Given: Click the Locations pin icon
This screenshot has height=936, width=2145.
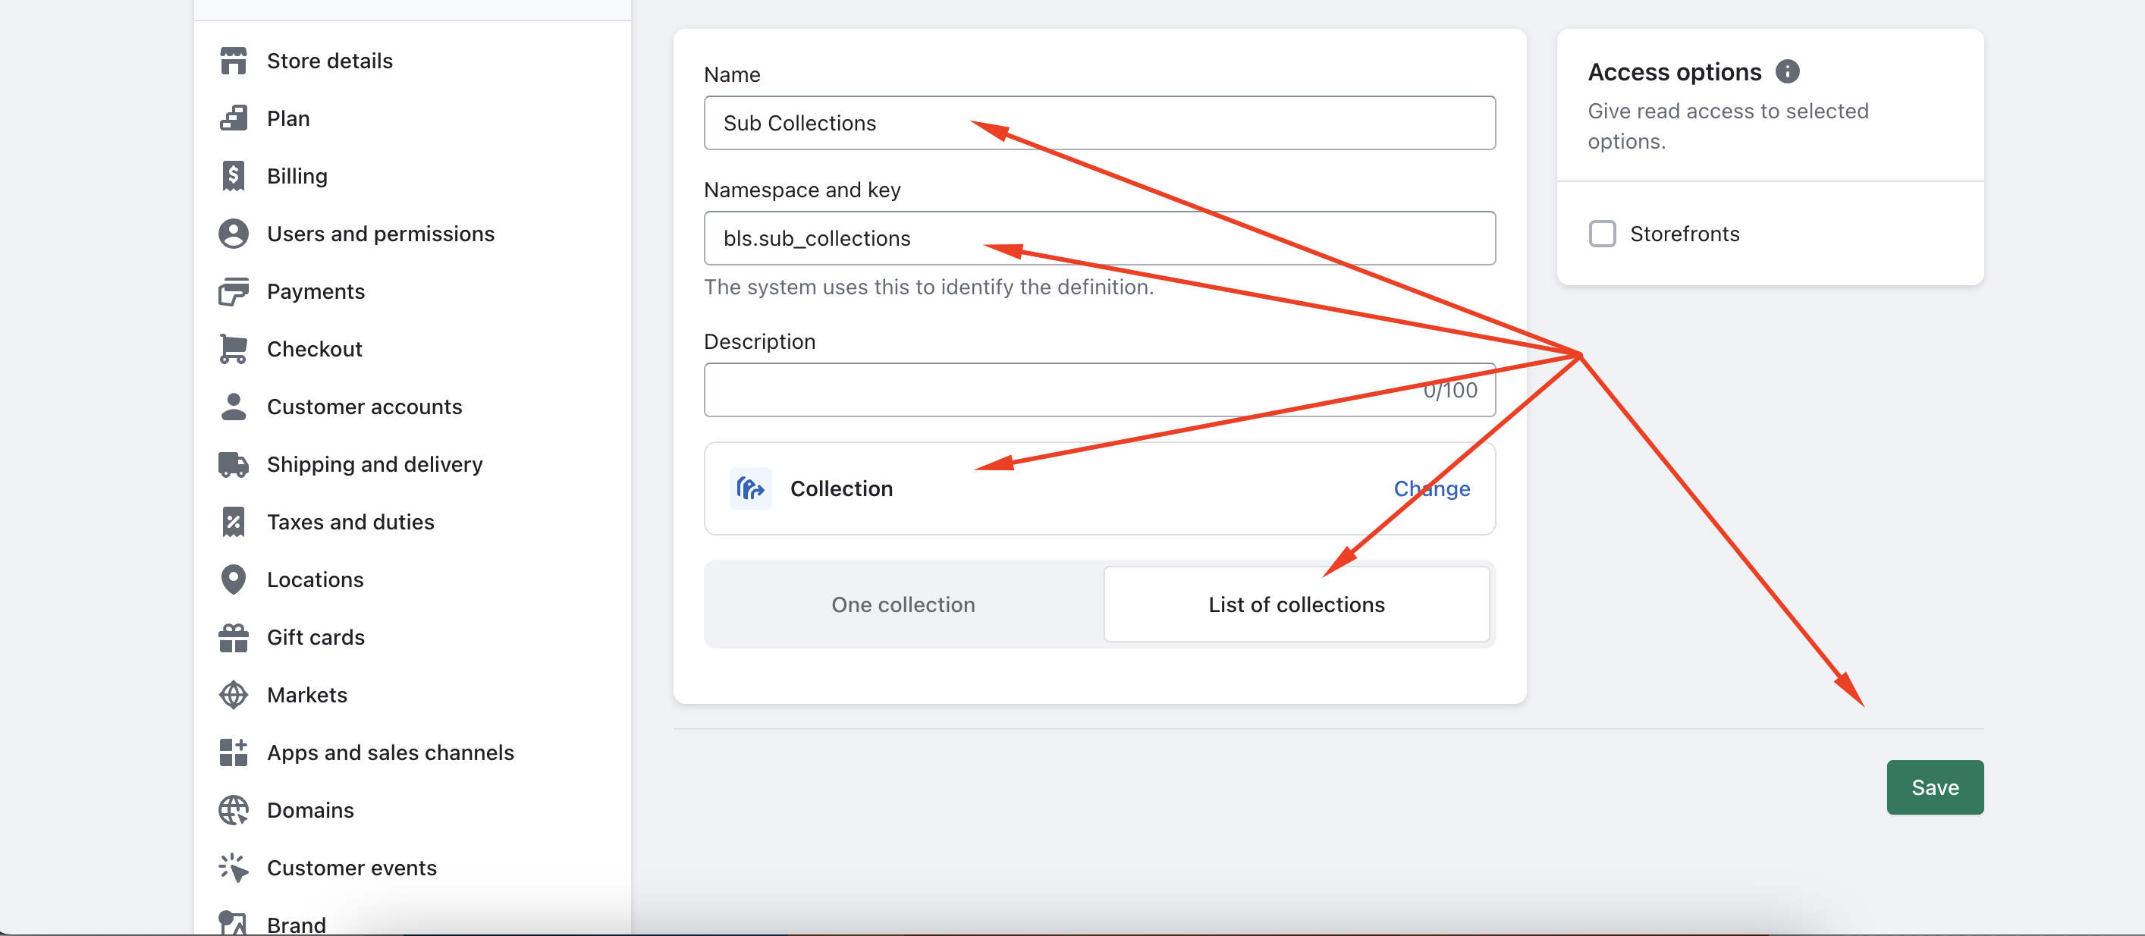Looking at the screenshot, I should pyautogui.click(x=233, y=579).
